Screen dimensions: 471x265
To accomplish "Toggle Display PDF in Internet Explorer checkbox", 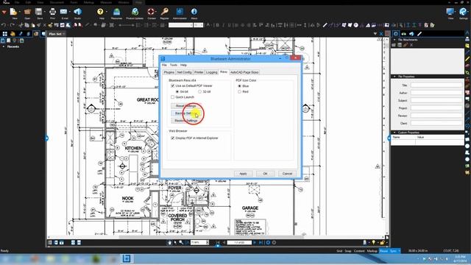I will 172,138.
